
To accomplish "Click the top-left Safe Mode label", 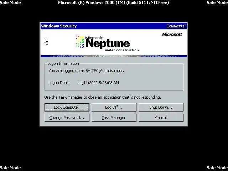I will [10, 2].
